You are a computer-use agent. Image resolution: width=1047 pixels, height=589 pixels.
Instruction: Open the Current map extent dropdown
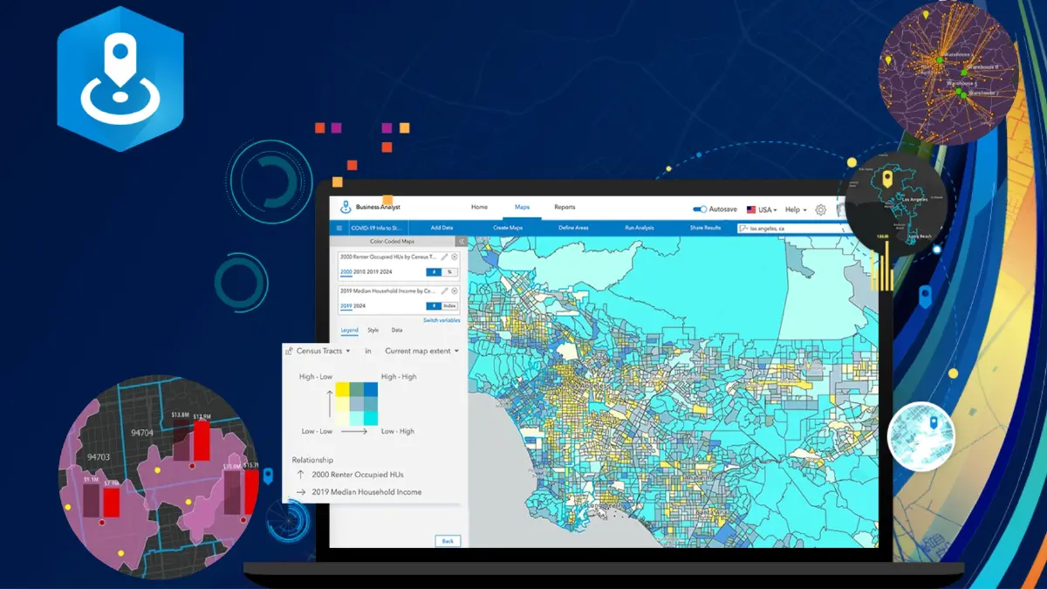[421, 351]
